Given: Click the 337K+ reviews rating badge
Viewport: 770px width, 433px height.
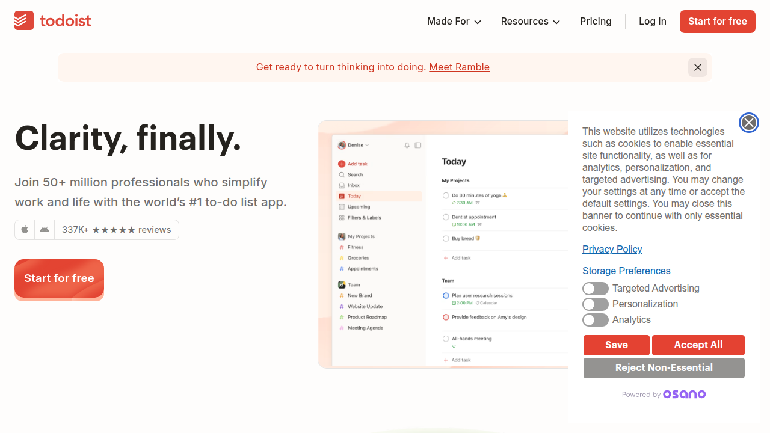Looking at the screenshot, I should click(116, 230).
